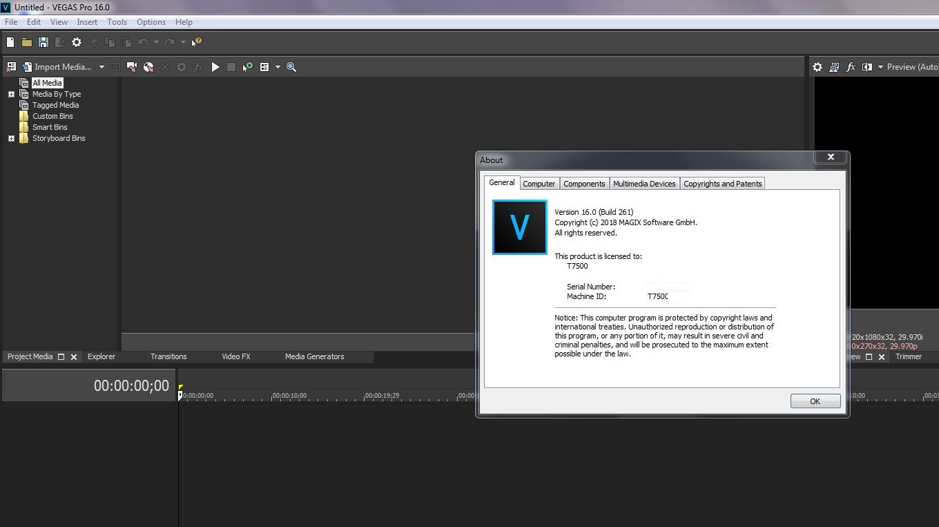This screenshot has height=527, width=939.
Task: Open the Insert menu
Action: [x=87, y=22]
